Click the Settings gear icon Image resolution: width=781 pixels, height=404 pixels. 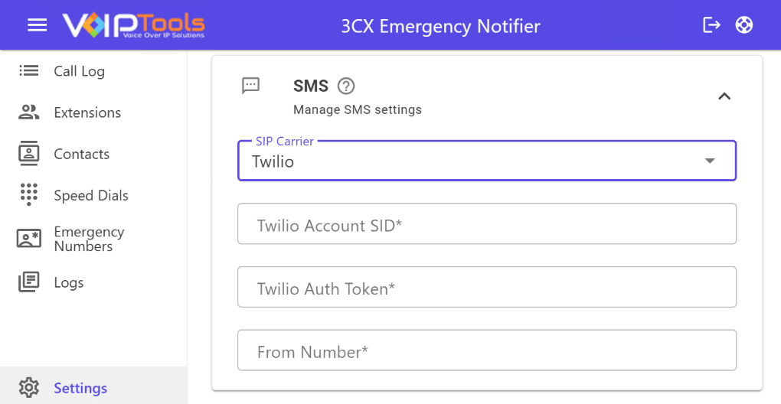(29, 388)
